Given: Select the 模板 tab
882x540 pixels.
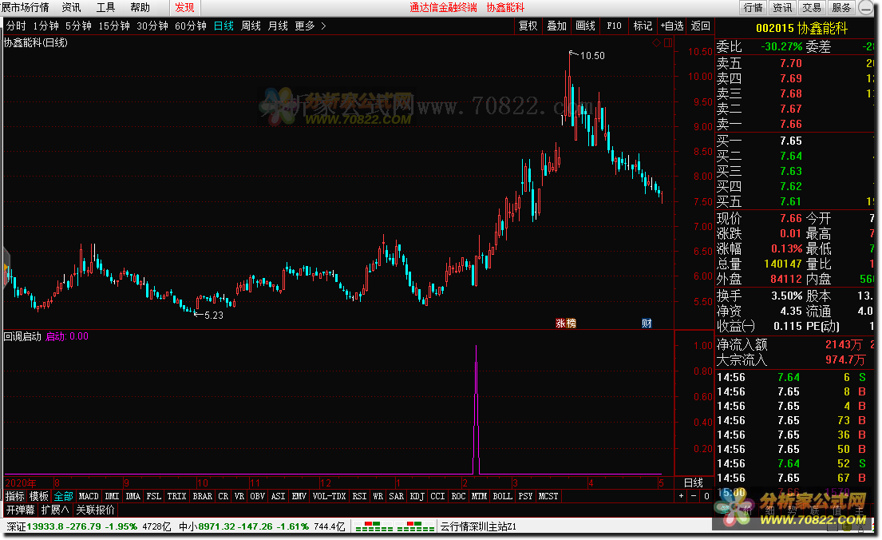Looking at the screenshot, I should pos(39,496).
